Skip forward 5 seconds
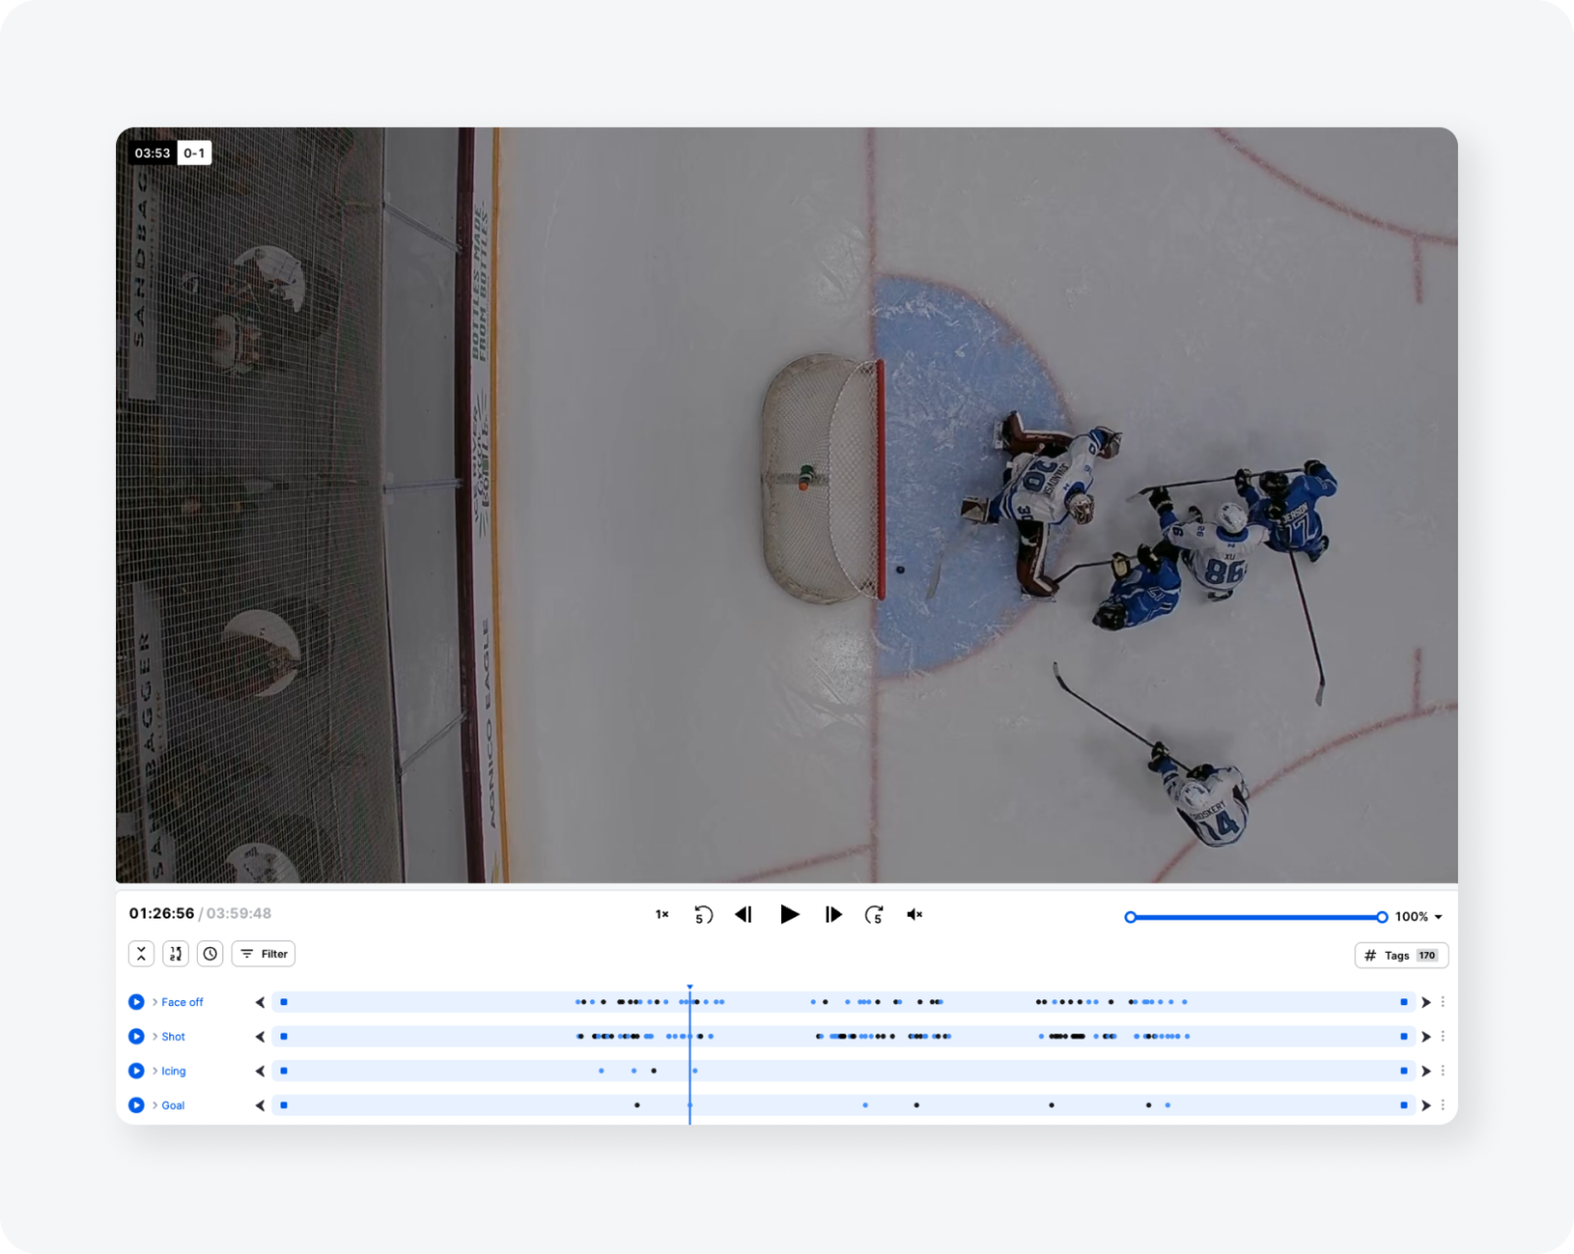Screen dimensions: 1574x1254 click(874, 915)
